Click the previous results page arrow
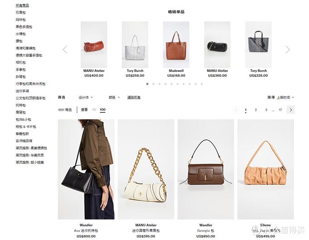The width and height of the screenshot is (309, 240). coord(236,110)
